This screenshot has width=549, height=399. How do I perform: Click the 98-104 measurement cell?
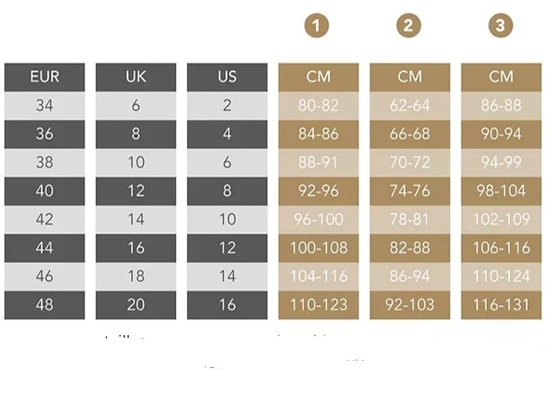pos(501,191)
